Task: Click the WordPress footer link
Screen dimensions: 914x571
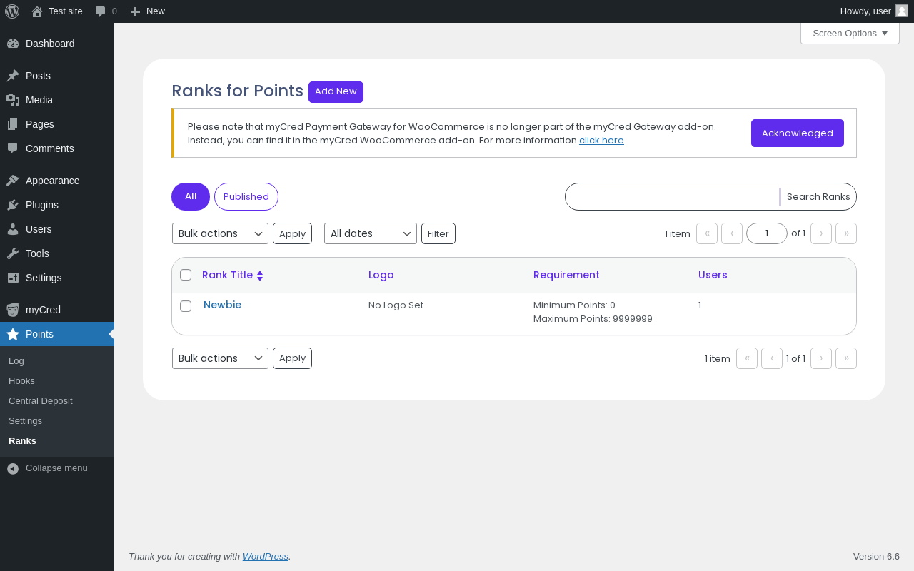Action: tap(266, 557)
